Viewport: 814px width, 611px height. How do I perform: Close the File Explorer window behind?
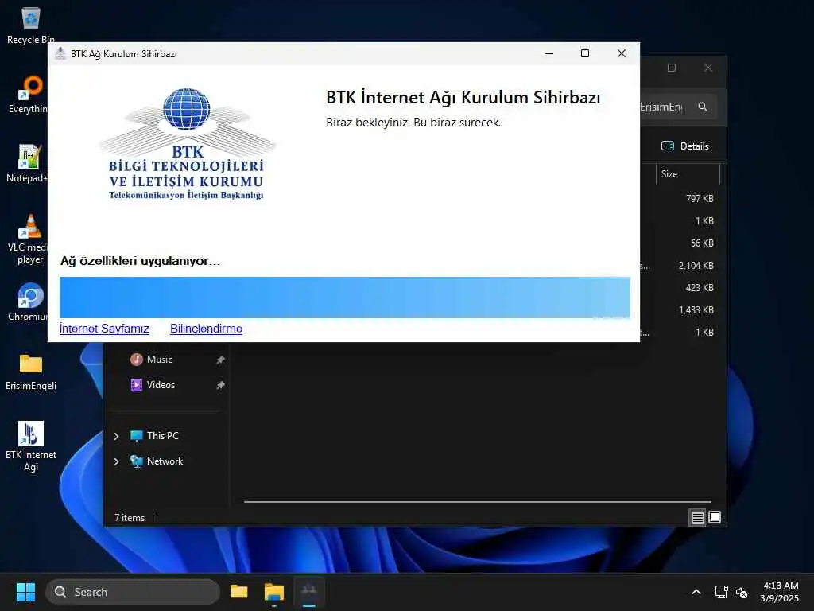click(708, 68)
